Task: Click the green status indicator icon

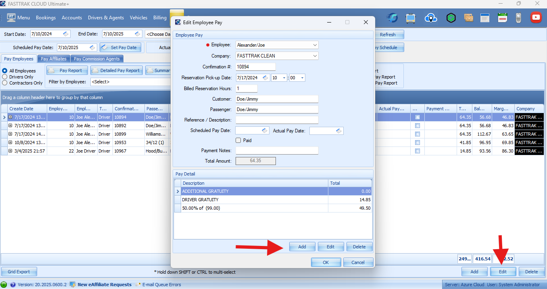Action: click(4, 285)
